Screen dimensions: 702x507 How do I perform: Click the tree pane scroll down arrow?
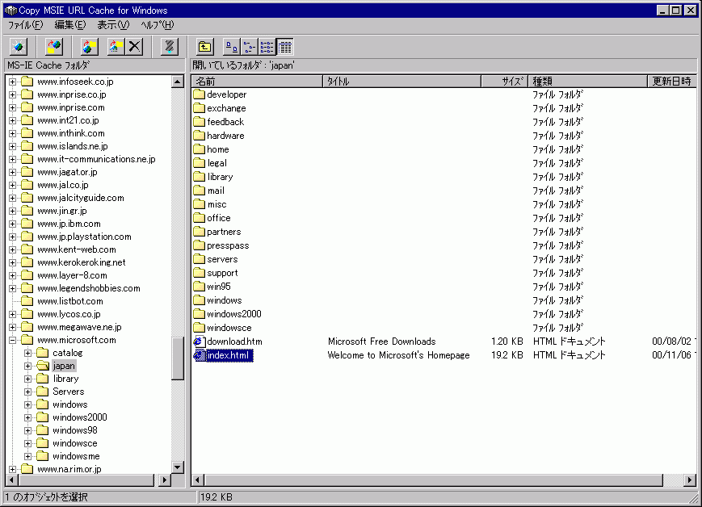point(178,467)
